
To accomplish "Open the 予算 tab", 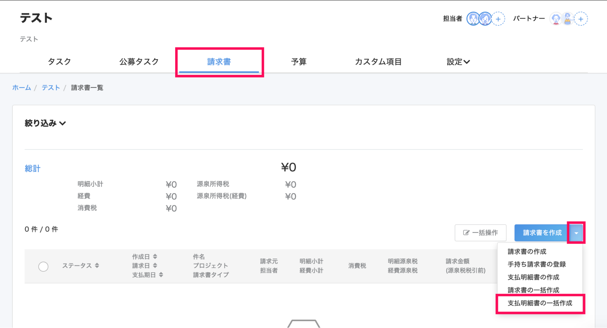I will [x=299, y=62].
